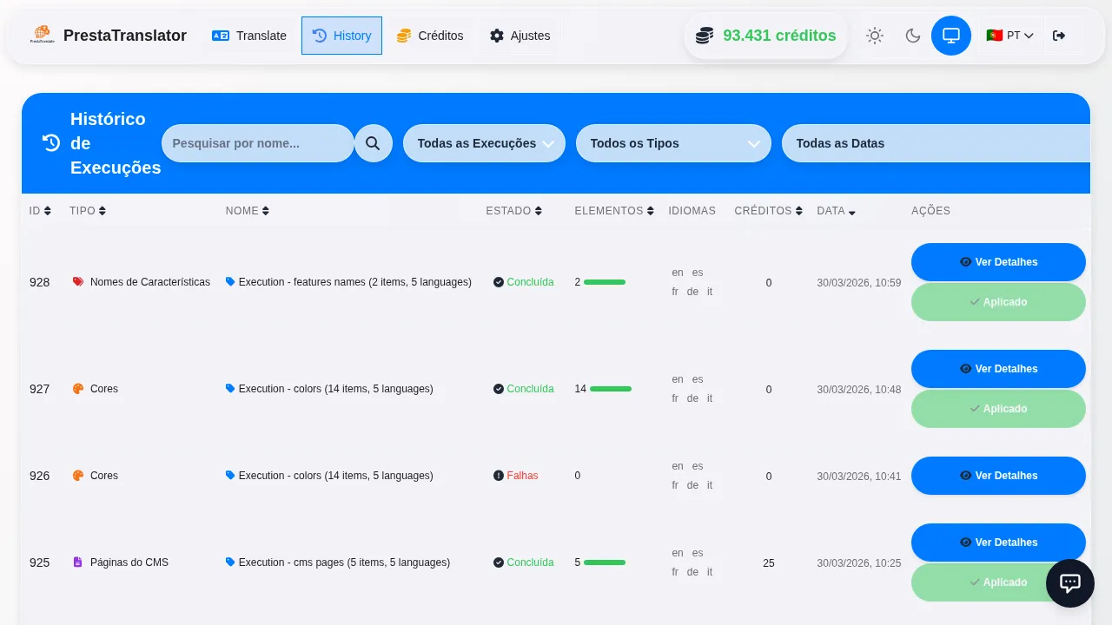Image resolution: width=1112 pixels, height=625 pixels.
Task: Click the logout arrow icon
Action: click(1058, 36)
